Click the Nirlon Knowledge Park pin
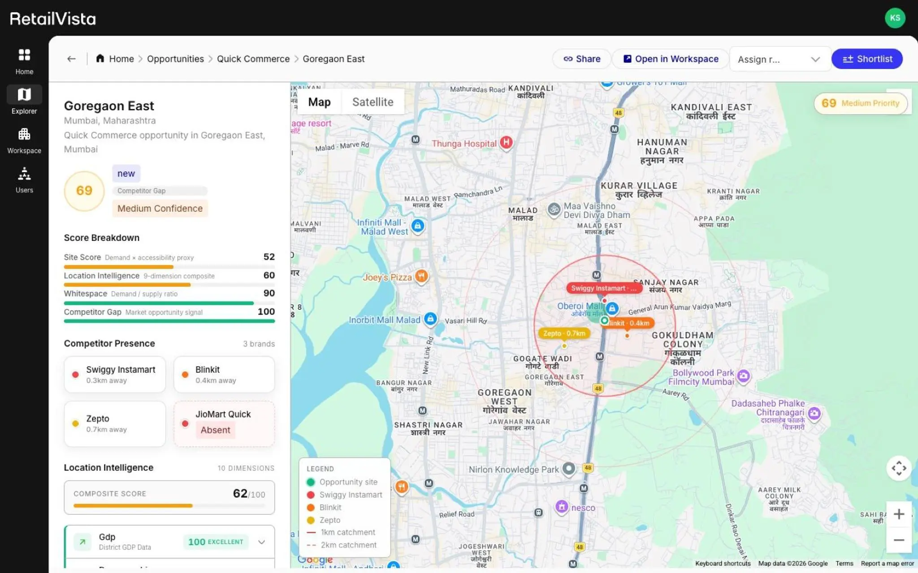The width and height of the screenshot is (918, 573). click(568, 469)
